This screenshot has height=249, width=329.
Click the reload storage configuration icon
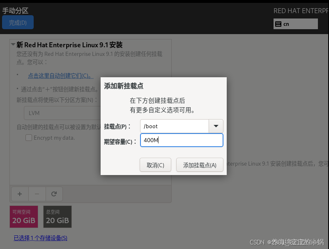click(54, 194)
